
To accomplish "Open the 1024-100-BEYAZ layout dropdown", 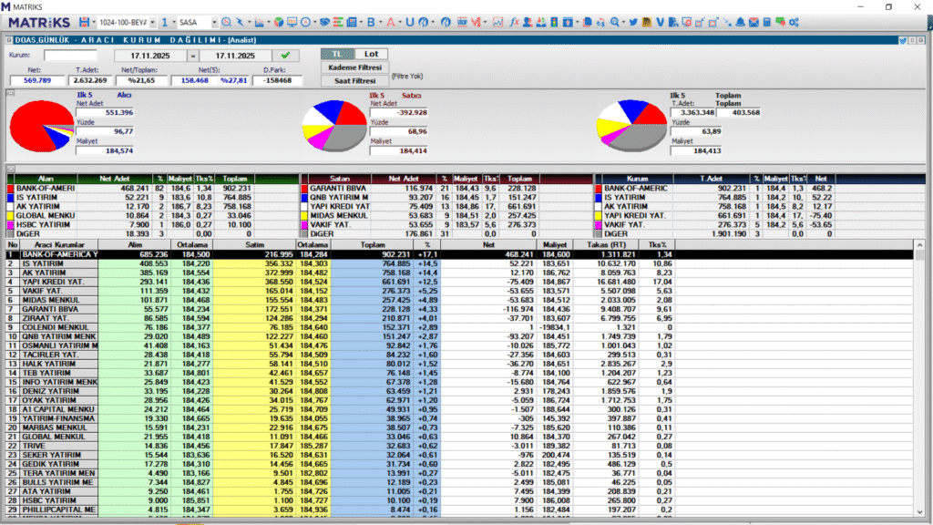I will point(151,21).
